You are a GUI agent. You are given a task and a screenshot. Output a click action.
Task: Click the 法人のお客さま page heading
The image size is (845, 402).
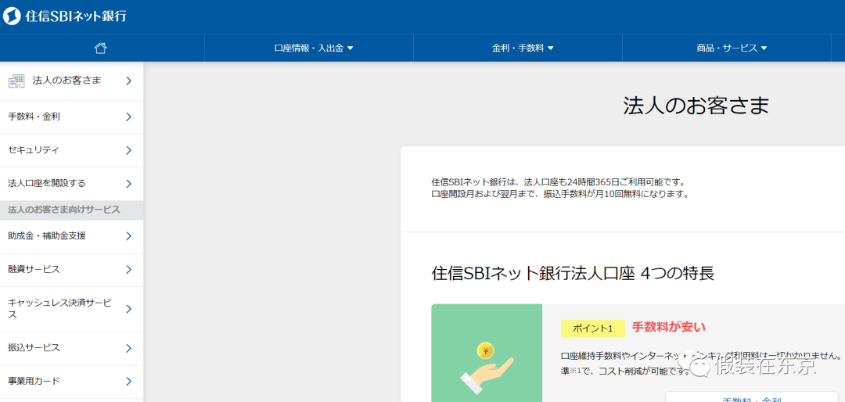click(696, 106)
